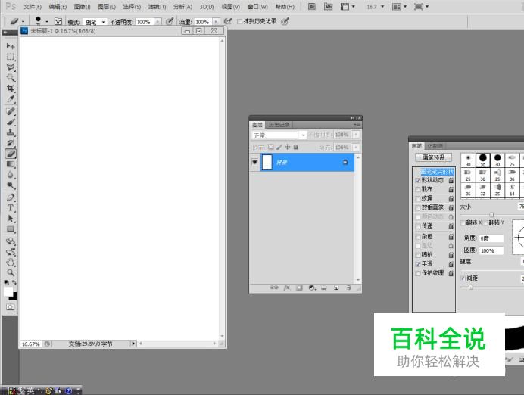Enable the 传递 checkbox
The image size is (524, 395).
coord(418,226)
